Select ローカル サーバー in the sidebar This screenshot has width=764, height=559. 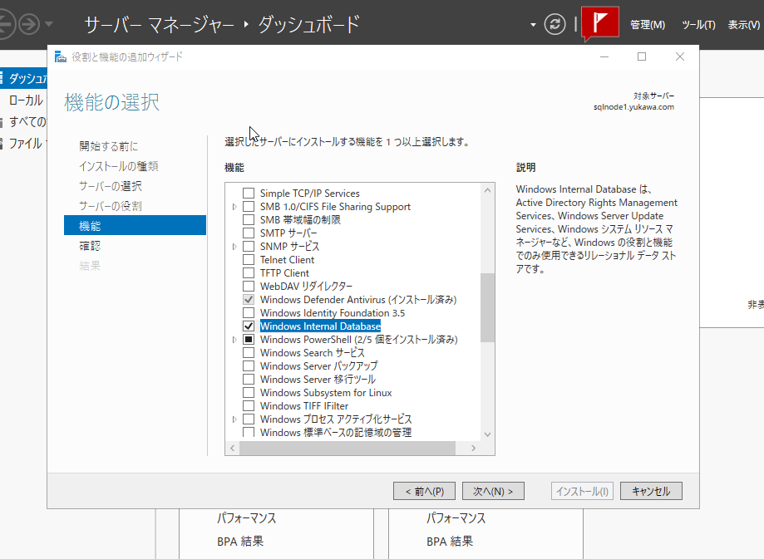pyautogui.click(x=23, y=101)
